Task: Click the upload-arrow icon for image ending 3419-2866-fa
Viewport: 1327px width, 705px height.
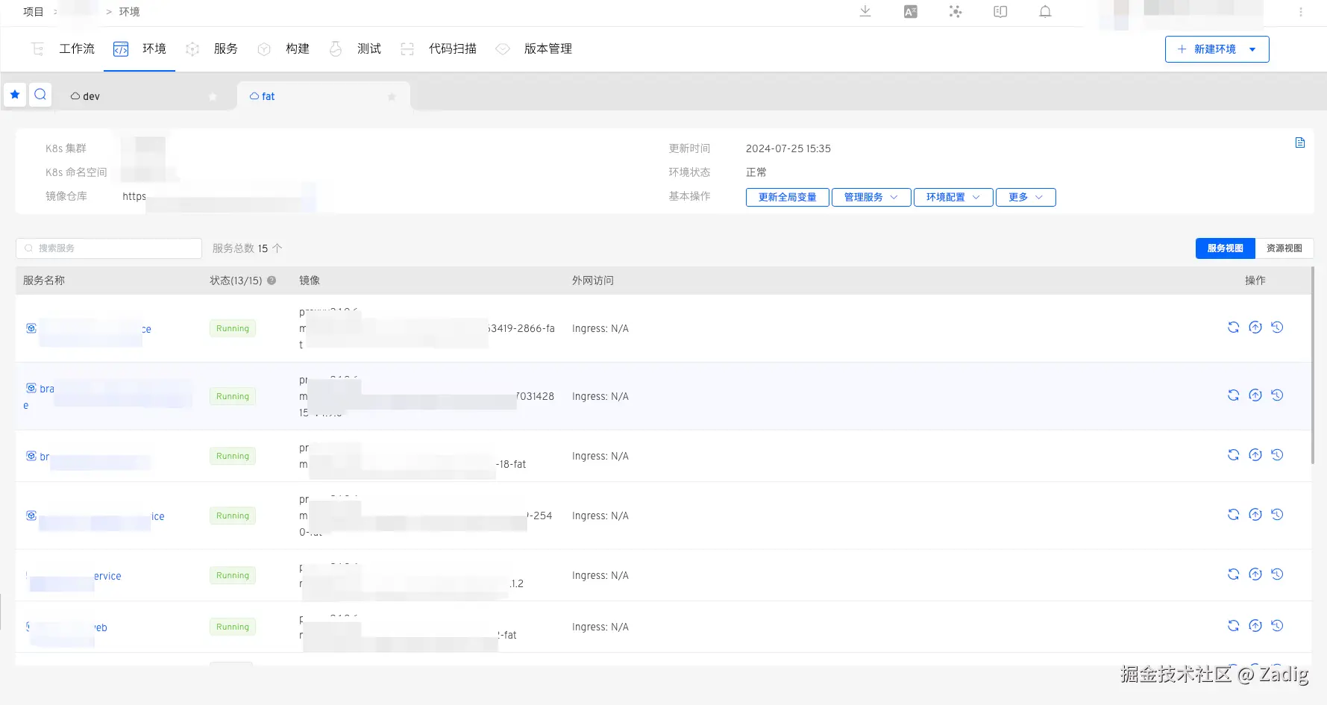Action: pyautogui.click(x=1255, y=328)
